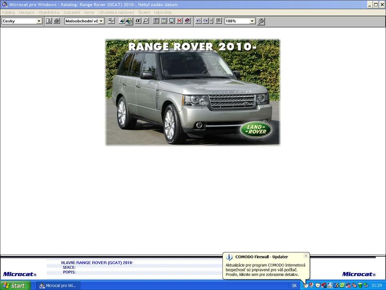
Task: Open the Katalog menu
Action: pos(8,12)
